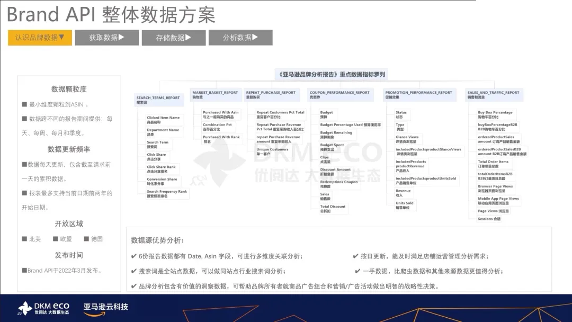
Task: Click the Budget Spent 预算支出 node
Action: tap(332, 147)
